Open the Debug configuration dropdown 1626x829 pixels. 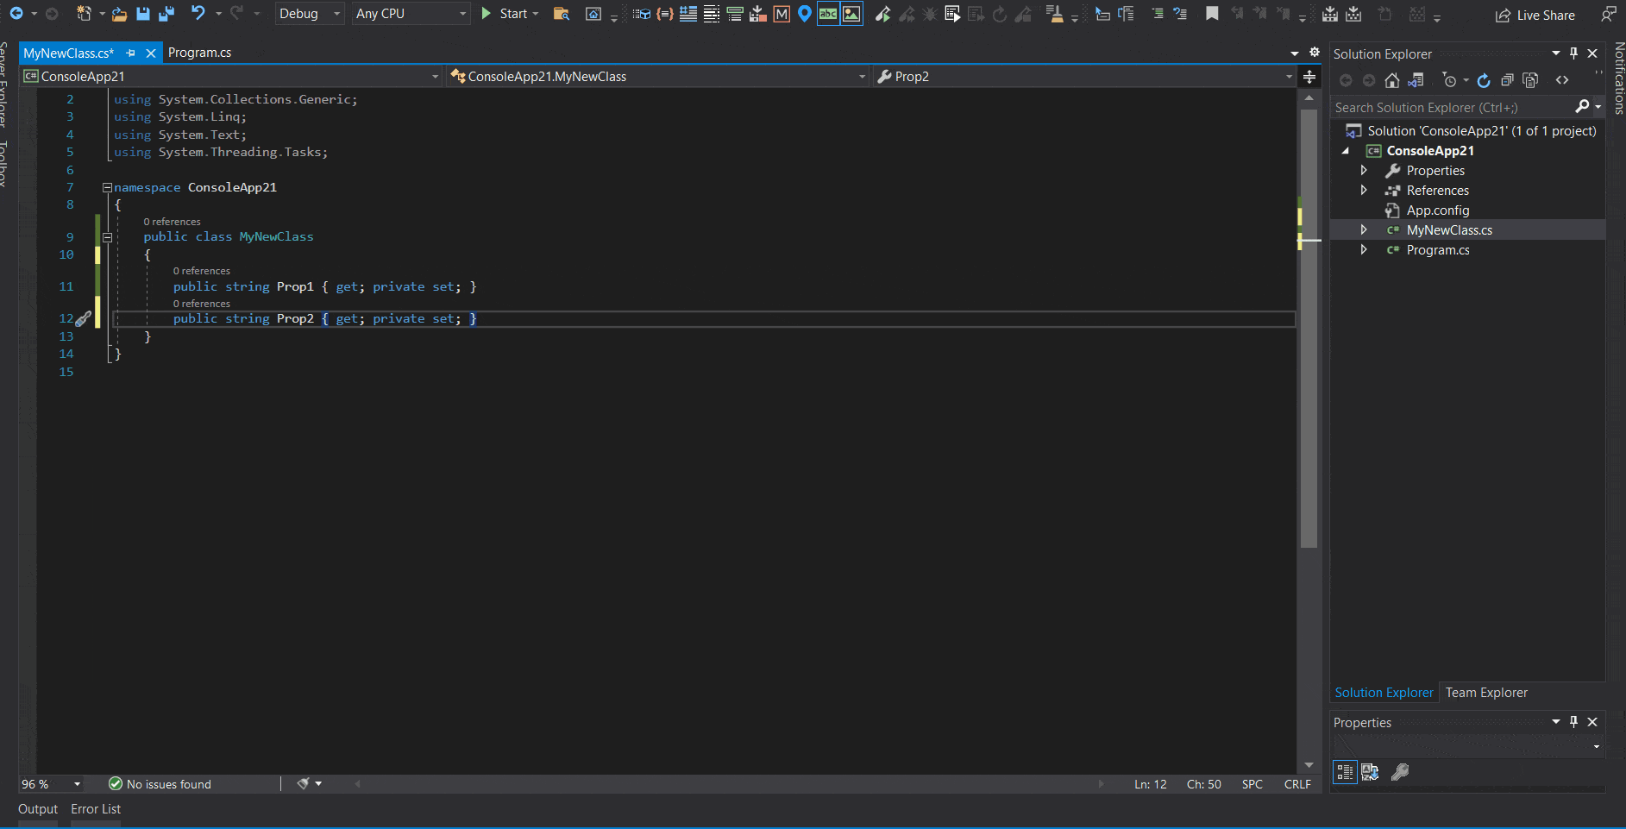point(310,14)
